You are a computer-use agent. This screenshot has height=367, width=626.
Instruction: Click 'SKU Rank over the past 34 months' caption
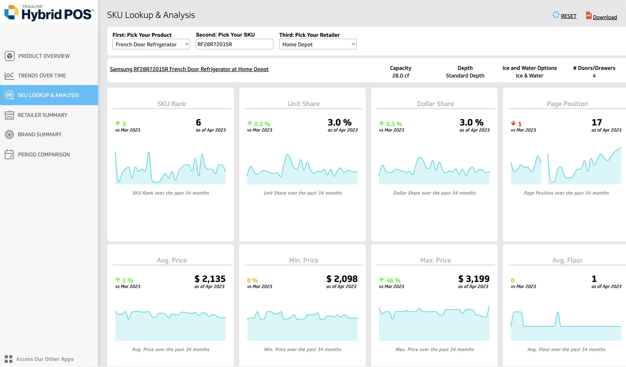click(x=171, y=193)
